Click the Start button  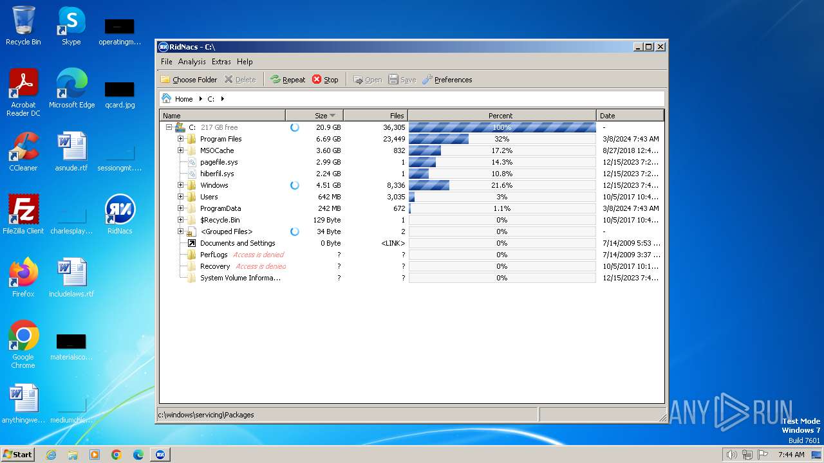coord(17,454)
